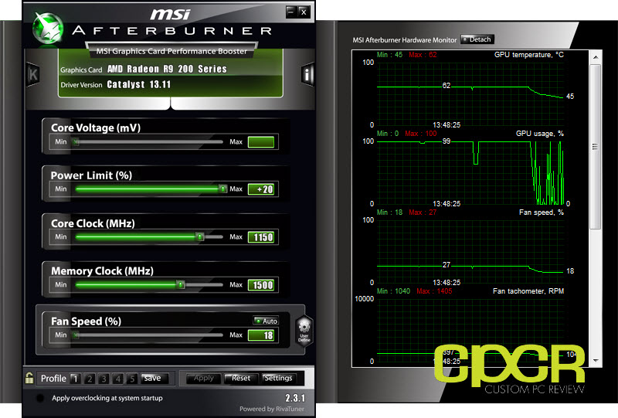Click the Fan tachometer RPM graph
This screenshot has height=418, width=618.
click(x=470, y=330)
